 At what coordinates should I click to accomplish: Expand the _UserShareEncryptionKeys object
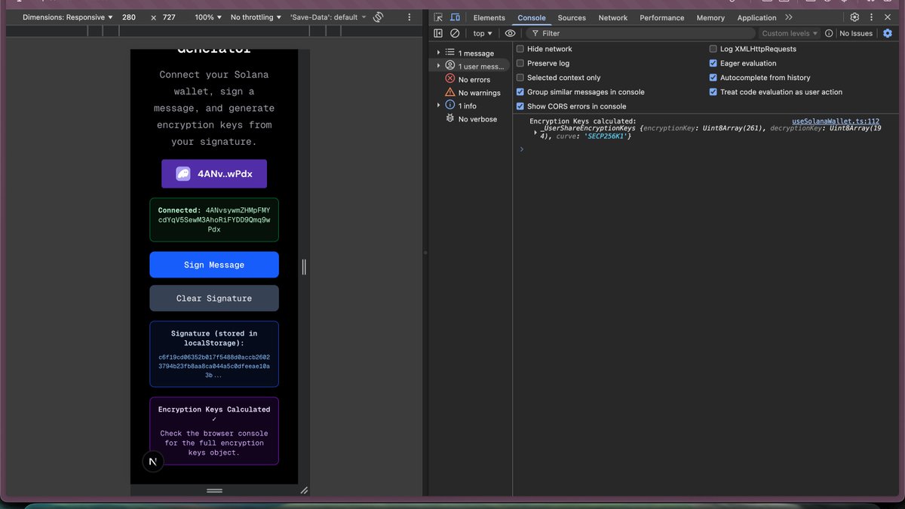[x=535, y=133]
